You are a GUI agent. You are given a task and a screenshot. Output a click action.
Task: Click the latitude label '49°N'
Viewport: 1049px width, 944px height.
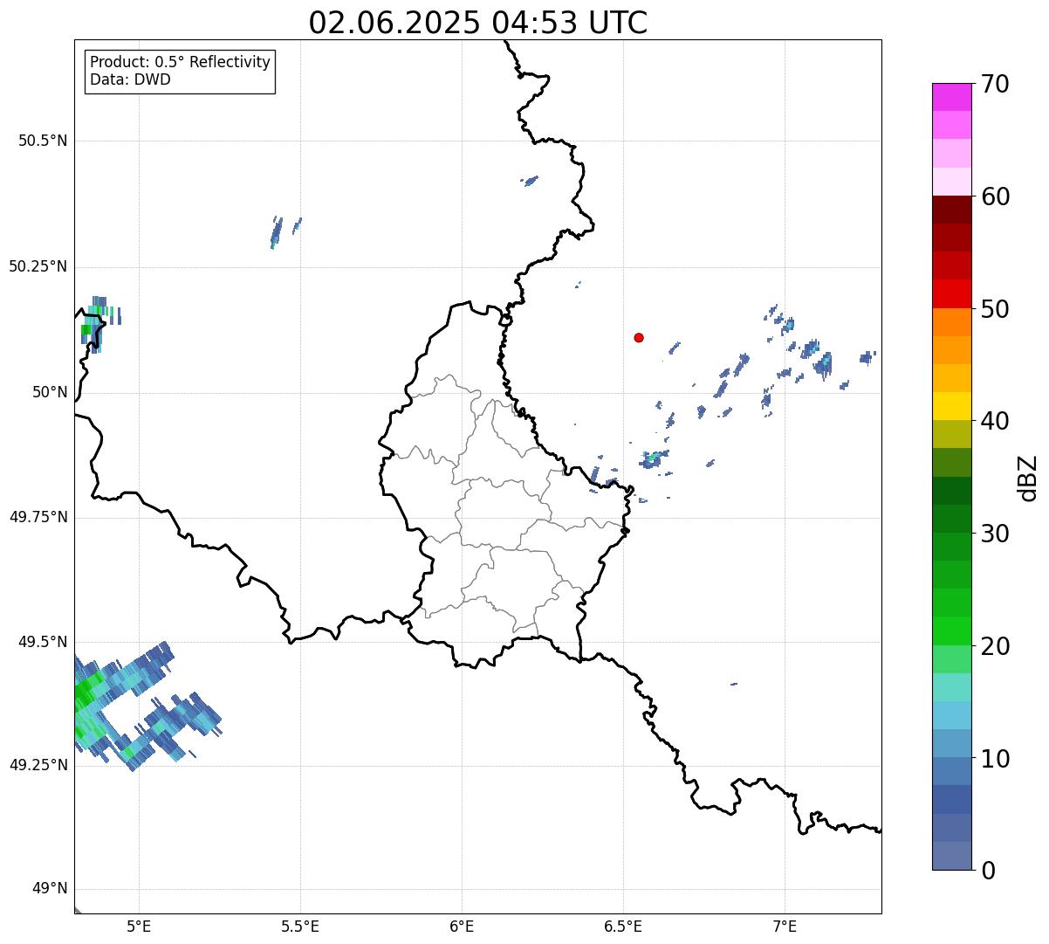(x=51, y=889)
